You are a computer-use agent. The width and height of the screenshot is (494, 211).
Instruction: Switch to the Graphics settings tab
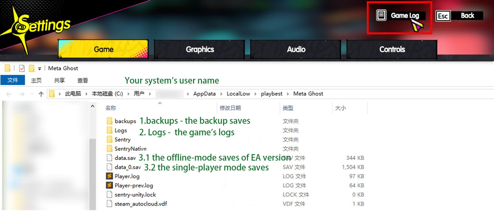pyautogui.click(x=199, y=49)
